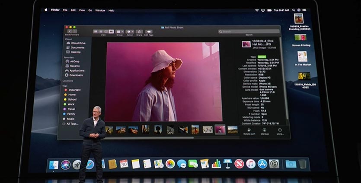Select the red Important tag
Image resolution: width=361 pixels, height=183 pixels.
coord(74,90)
